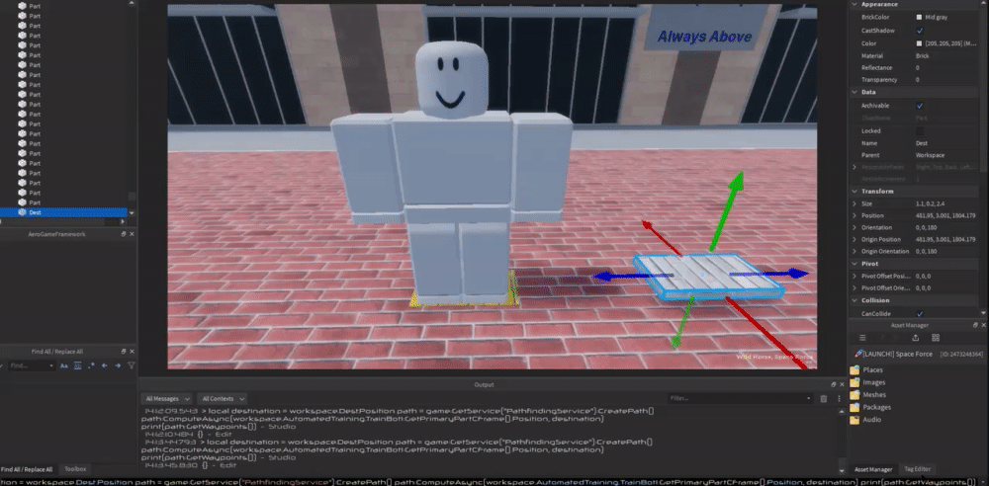Click the Find search input field

[x=32, y=365]
